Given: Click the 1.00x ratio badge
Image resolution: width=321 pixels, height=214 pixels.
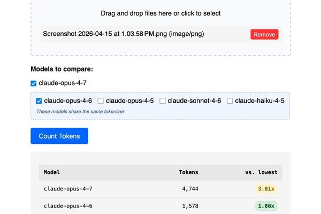Looking at the screenshot, I should click(266, 206).
